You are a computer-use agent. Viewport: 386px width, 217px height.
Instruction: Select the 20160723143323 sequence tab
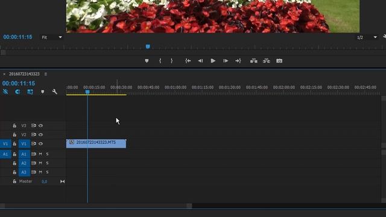(x=24, y=74)
